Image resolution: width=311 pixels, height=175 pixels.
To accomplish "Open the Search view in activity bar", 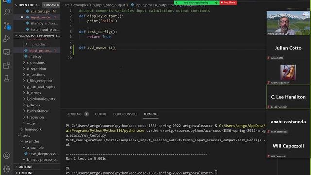I will (x=7, y=12).
